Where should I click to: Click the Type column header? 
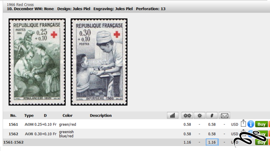29,116
